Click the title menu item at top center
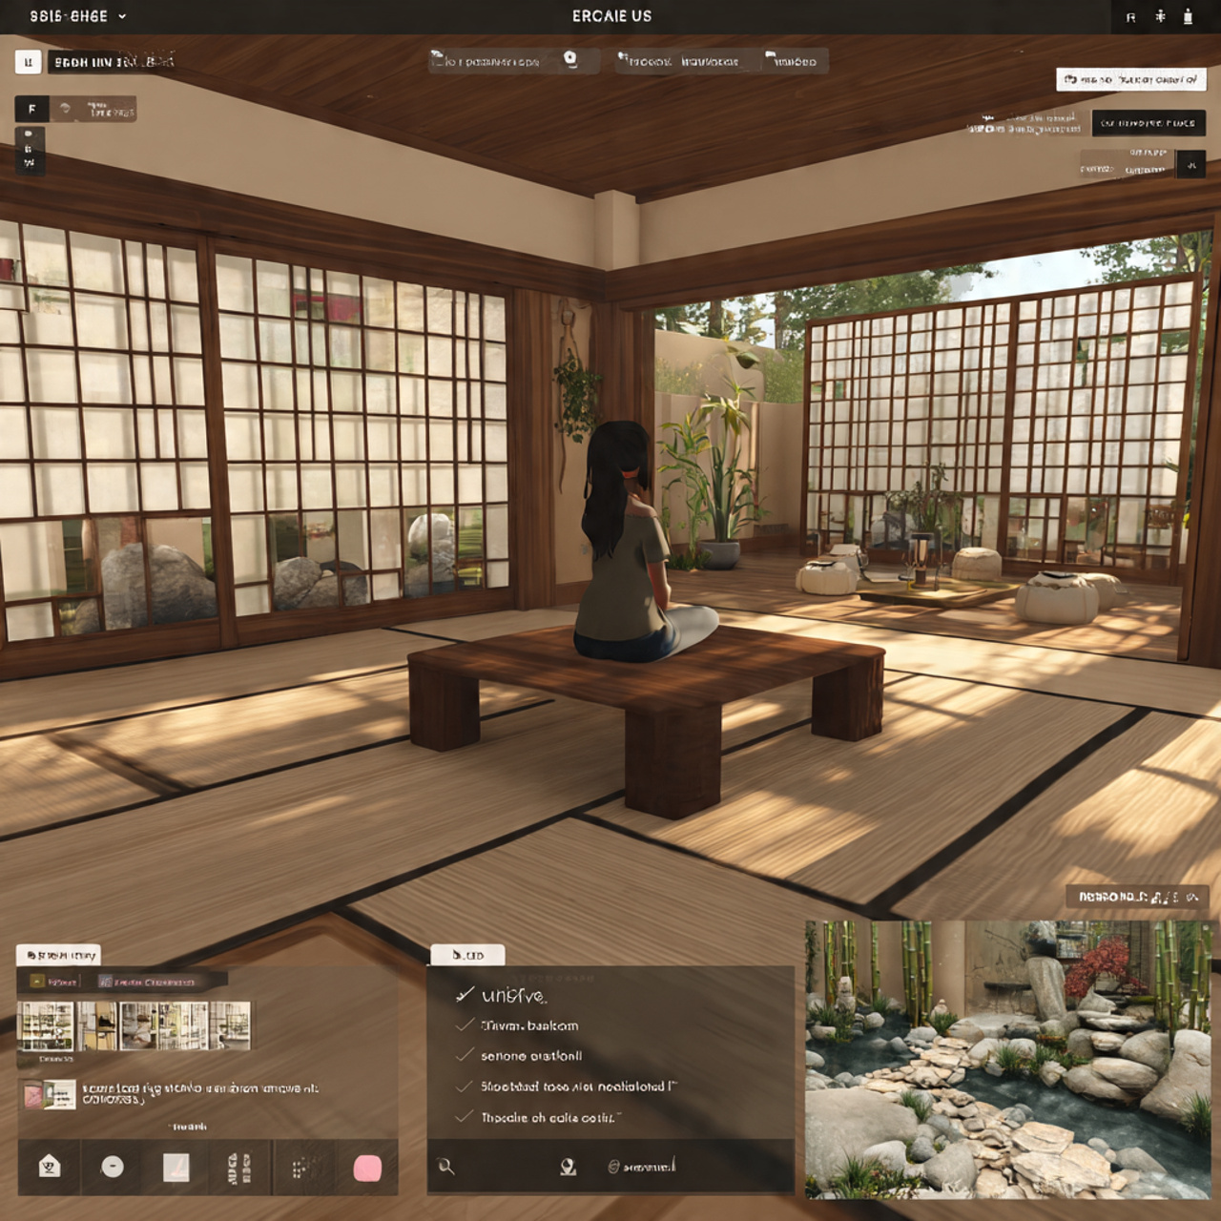1221x1221 pixels. tap(610, 16)
